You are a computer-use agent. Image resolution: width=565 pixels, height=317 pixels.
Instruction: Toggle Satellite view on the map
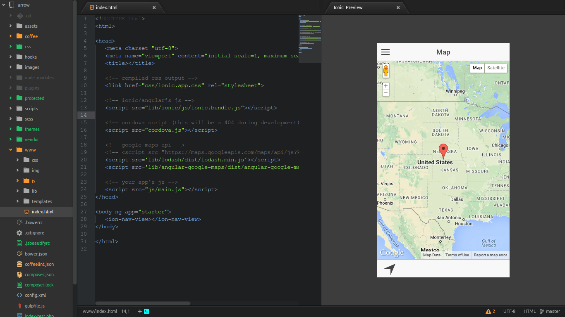496,68
